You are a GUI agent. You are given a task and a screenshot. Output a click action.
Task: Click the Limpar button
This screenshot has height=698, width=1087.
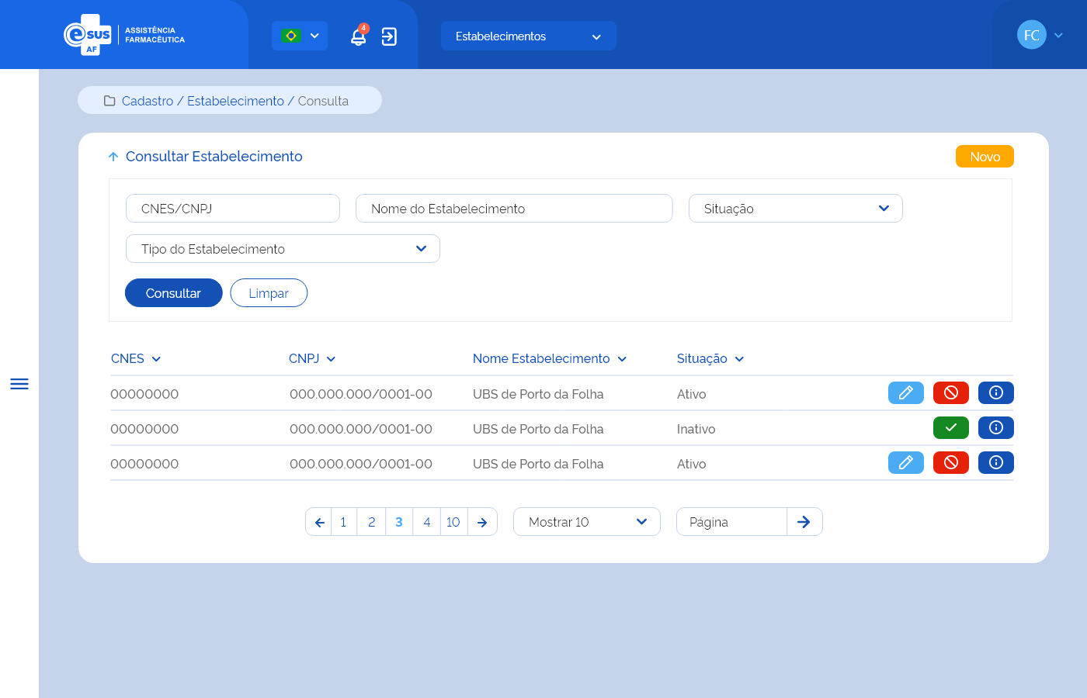click(x=269, y=293)
